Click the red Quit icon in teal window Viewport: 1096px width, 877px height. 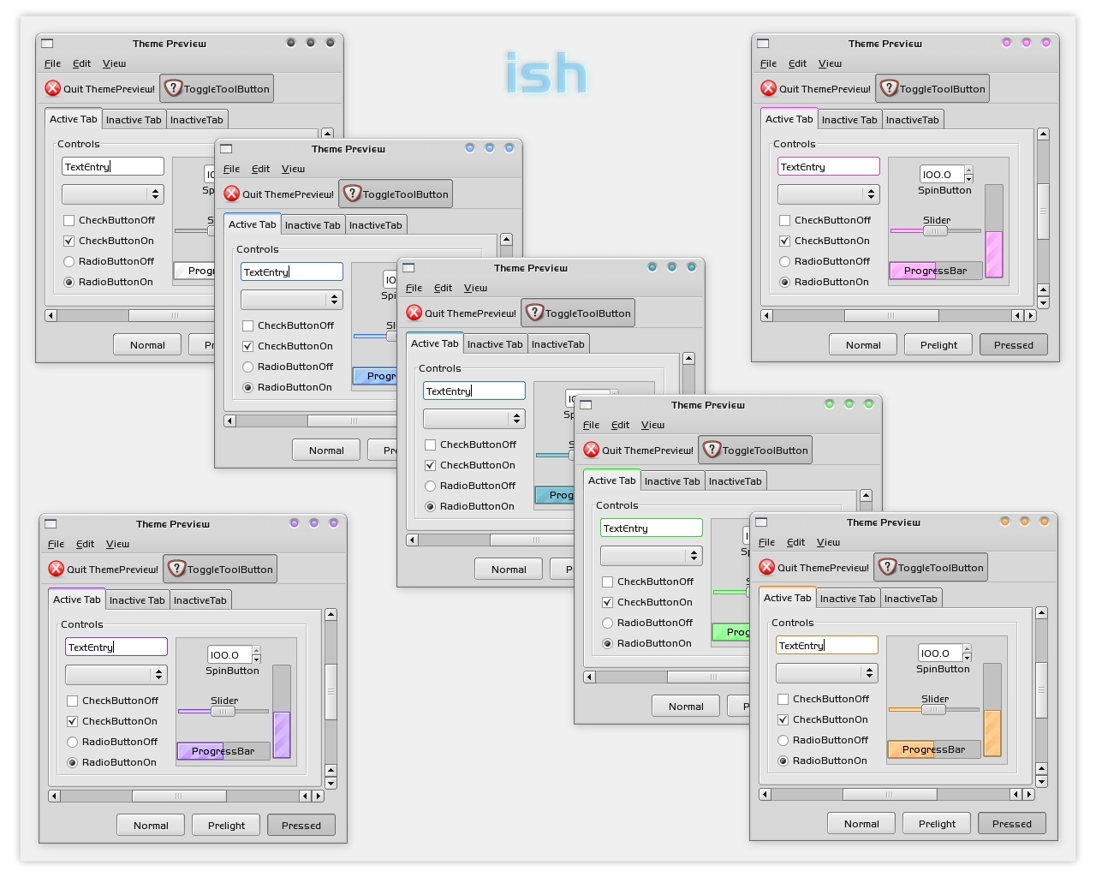[414, 313]
